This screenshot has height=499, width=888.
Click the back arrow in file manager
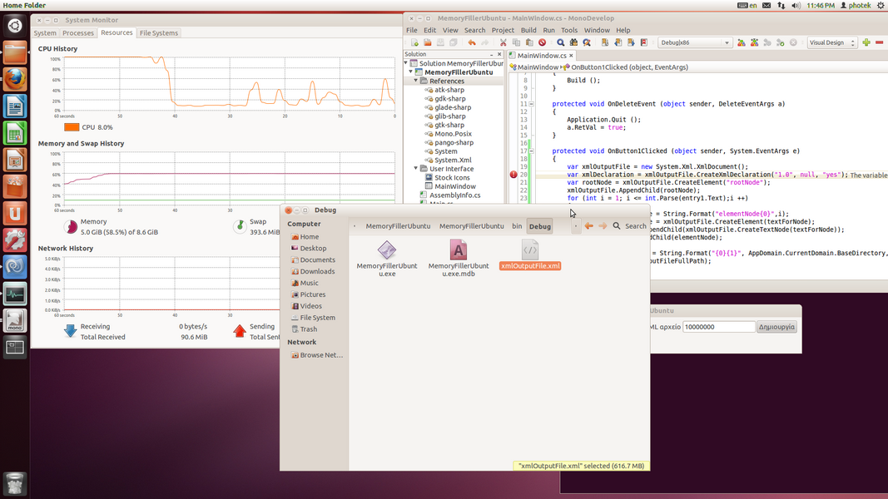[x=588, y=226]
